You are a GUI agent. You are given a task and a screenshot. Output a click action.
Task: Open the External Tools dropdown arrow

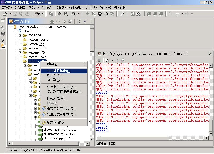pos(42,14)
